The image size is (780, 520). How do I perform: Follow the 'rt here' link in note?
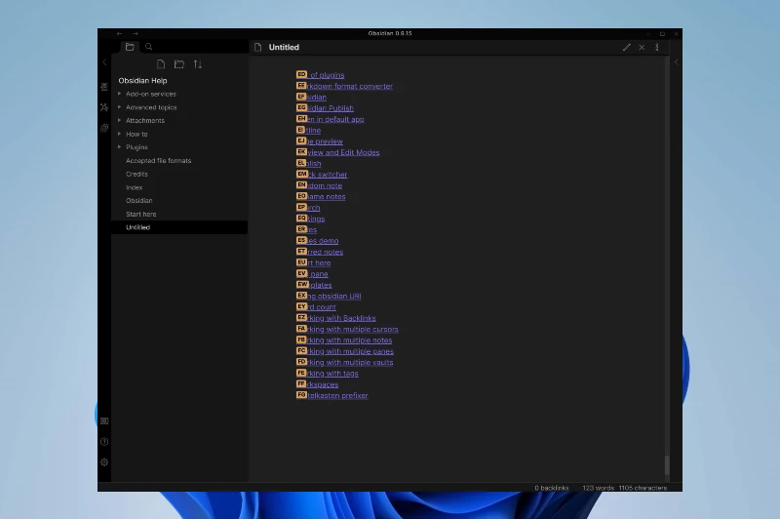[320, 262]
